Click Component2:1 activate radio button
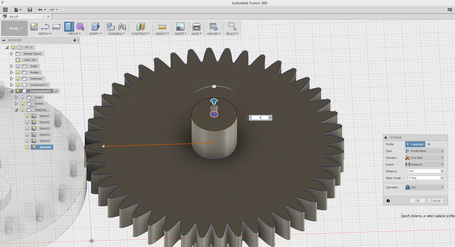Viewport: 455px width, 247px height. [x=56, y=91]
